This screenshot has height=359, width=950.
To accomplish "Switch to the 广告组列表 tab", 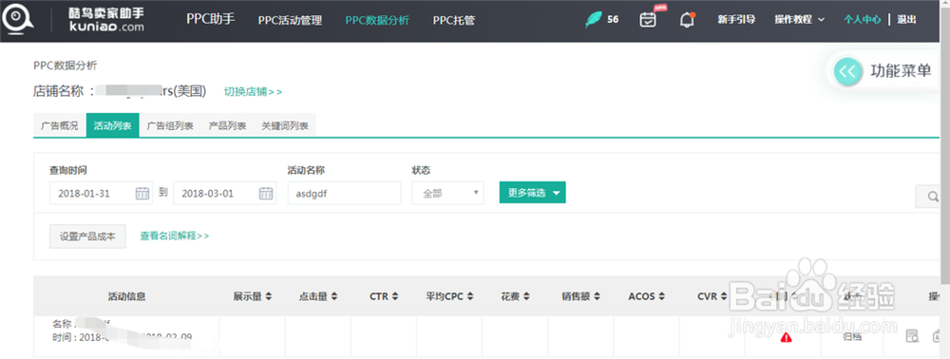I will pos(170,125).
